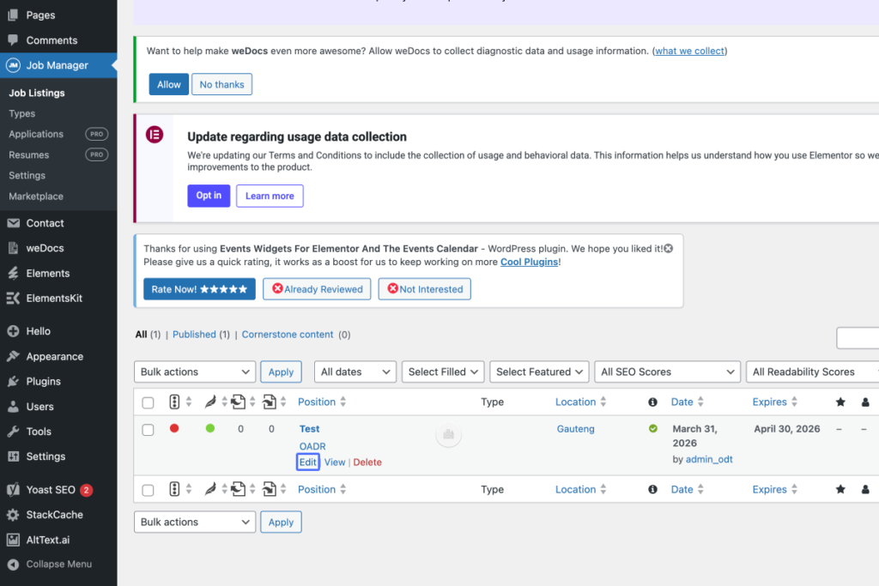Click Edit under the Test listing
The height and width of the screenshot is (586, 879).
[x=308, y=462]
